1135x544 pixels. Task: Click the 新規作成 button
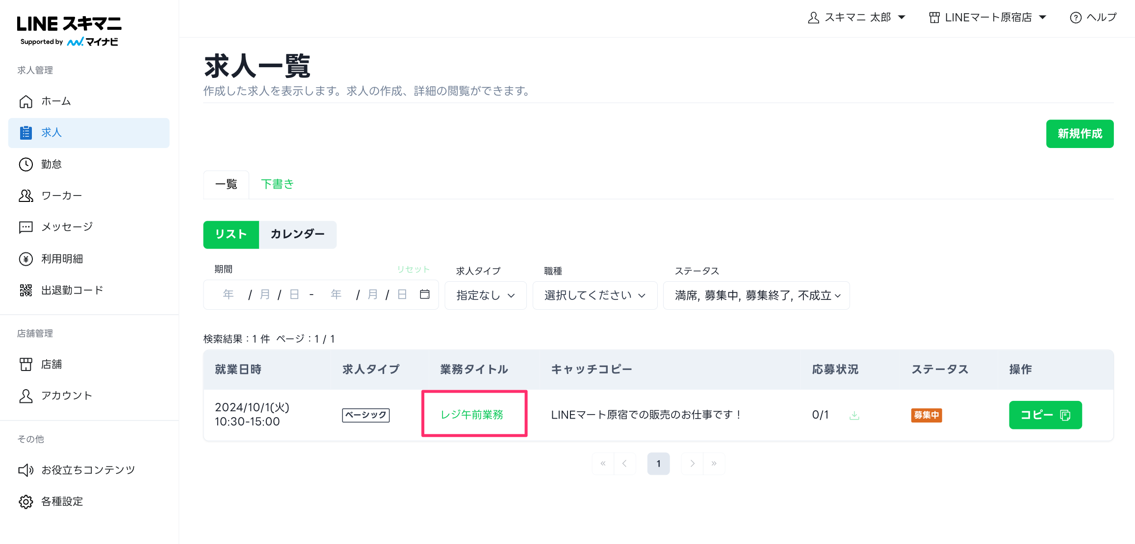[1080, 134]
